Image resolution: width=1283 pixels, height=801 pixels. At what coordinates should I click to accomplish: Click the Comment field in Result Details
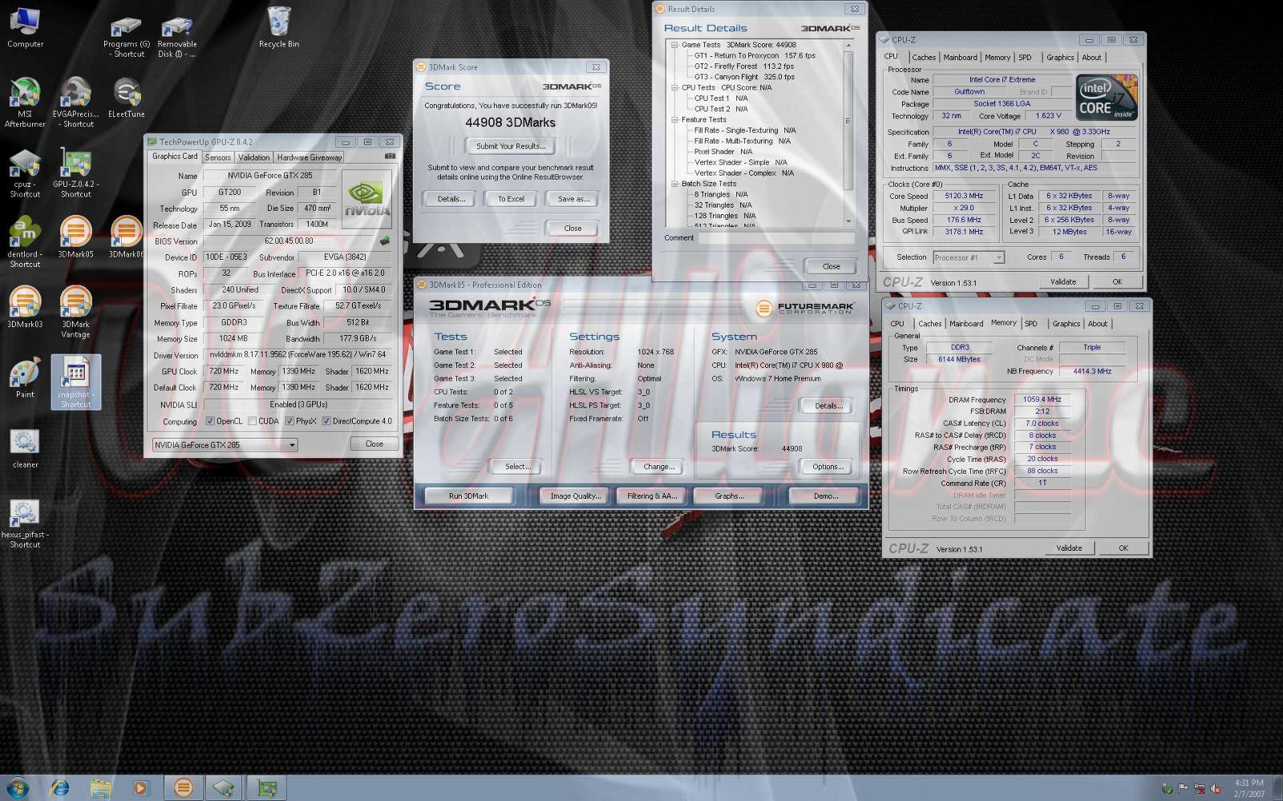776,238
